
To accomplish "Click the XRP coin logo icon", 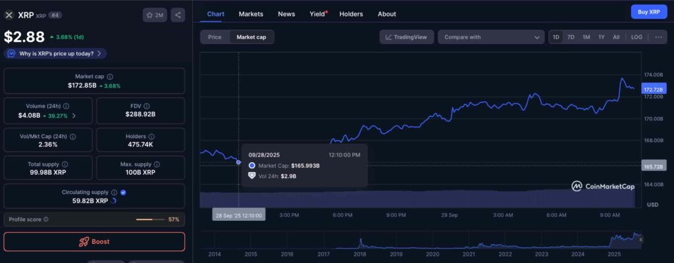I will point(9,15).
